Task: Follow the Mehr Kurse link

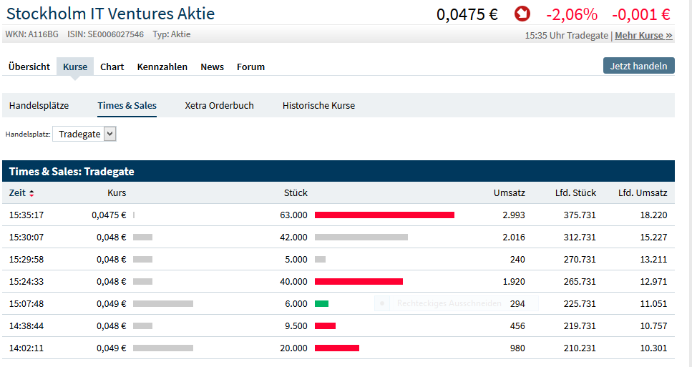Action: (643, 36)
